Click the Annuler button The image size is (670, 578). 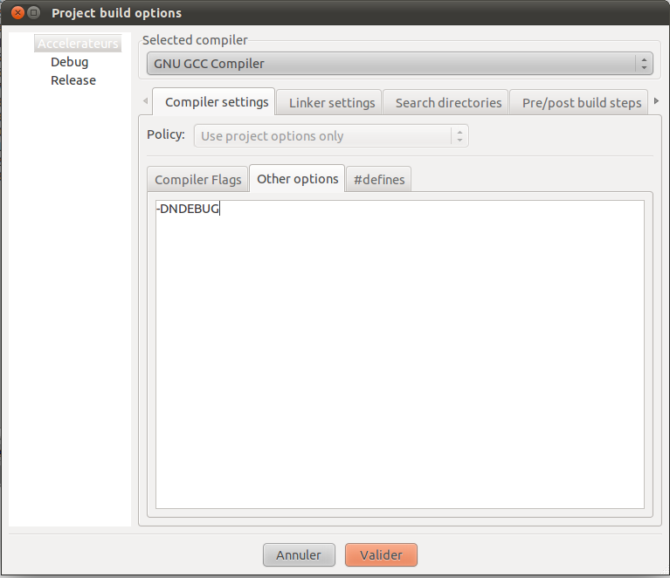pyautogui.click(x=299, y=555)
